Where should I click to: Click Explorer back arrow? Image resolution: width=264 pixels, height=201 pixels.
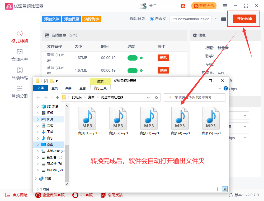coord(38,98)
